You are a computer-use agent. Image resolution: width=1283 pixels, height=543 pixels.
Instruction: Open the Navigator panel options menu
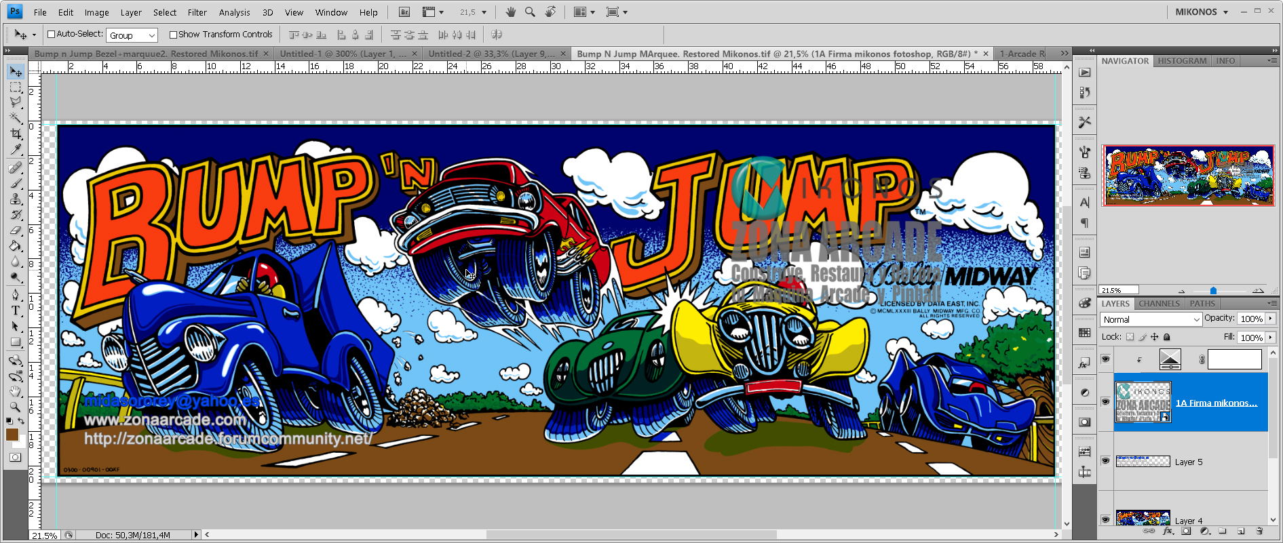(x=1271, y=61)
